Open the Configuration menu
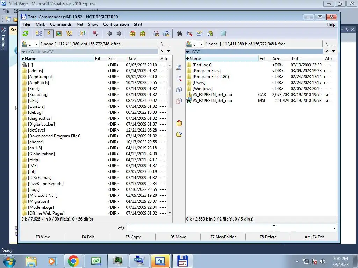Viewport: 358px width, 268px height. [x=116, y=24]
